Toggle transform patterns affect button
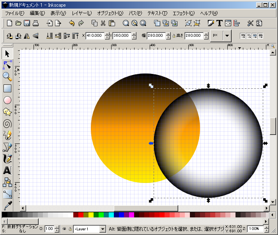 tap(260, 36)
